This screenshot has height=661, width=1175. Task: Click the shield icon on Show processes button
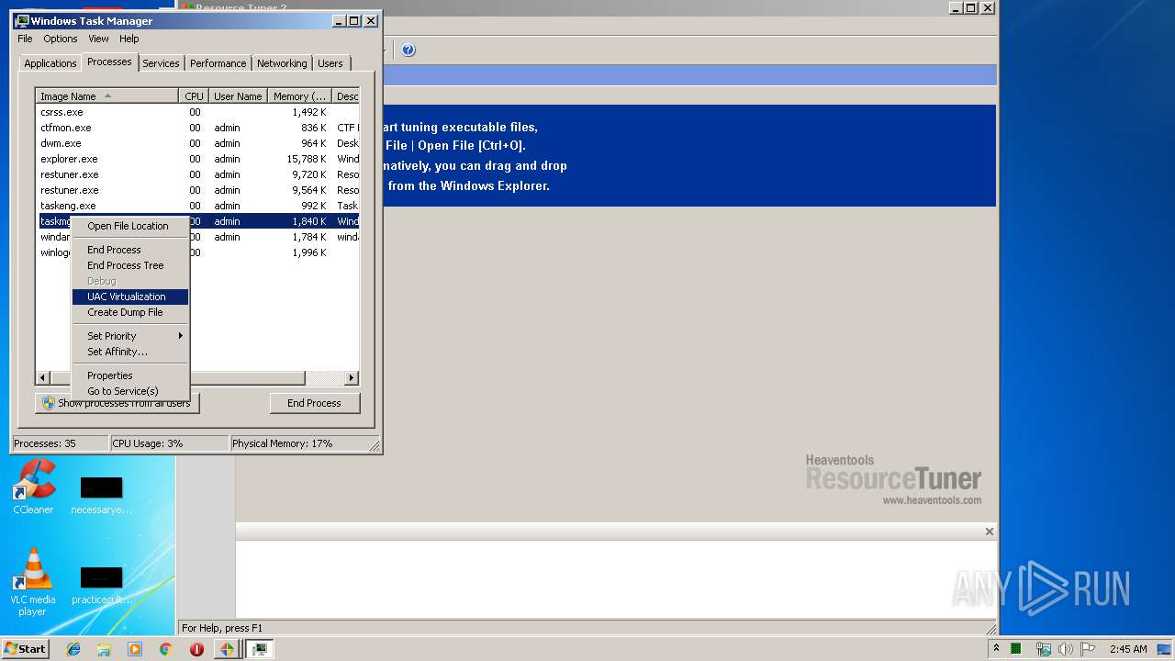click(x=49, y=403)
